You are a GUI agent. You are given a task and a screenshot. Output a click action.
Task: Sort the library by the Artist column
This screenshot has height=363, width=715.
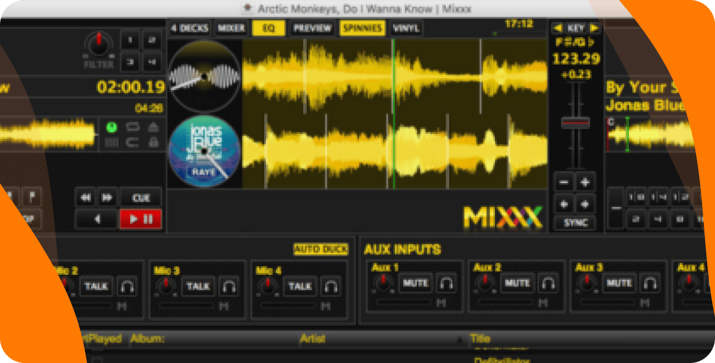point(313,339)
